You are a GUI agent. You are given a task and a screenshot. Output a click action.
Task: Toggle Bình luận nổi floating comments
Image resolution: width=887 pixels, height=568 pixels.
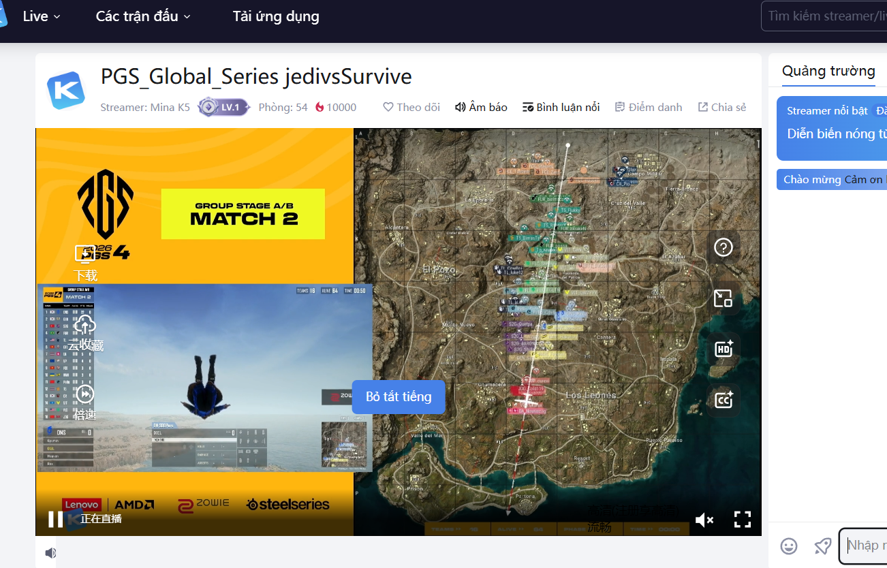point(561,107)
